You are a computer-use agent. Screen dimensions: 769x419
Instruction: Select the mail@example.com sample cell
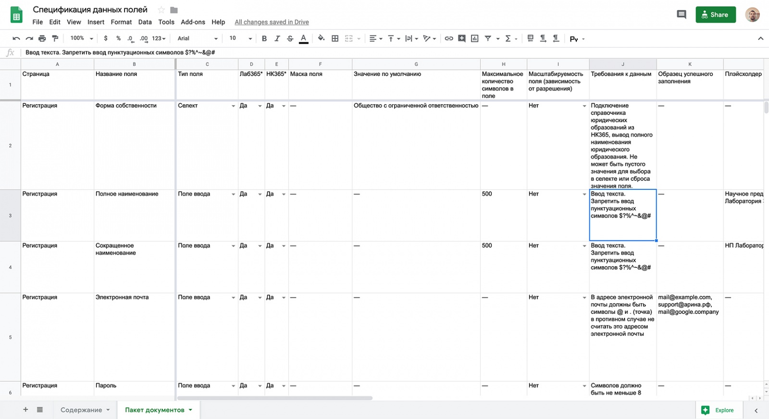coord(690,337)
